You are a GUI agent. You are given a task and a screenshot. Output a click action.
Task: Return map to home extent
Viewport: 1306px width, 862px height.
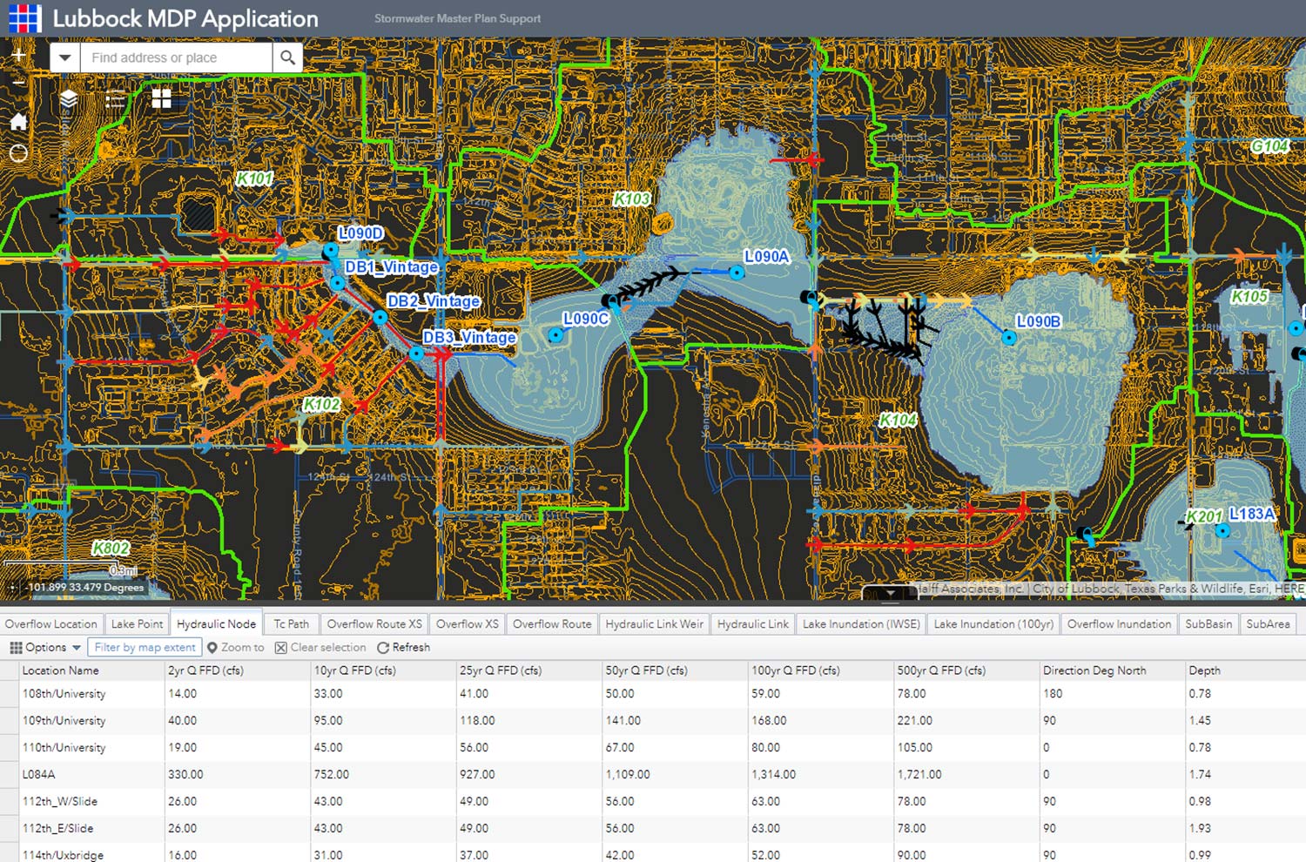pyautogui.click(x=18, y=121)
